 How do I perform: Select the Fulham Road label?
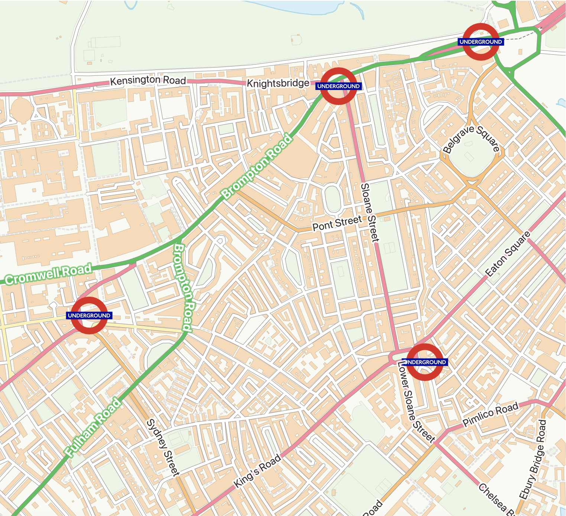click(93, 428)
